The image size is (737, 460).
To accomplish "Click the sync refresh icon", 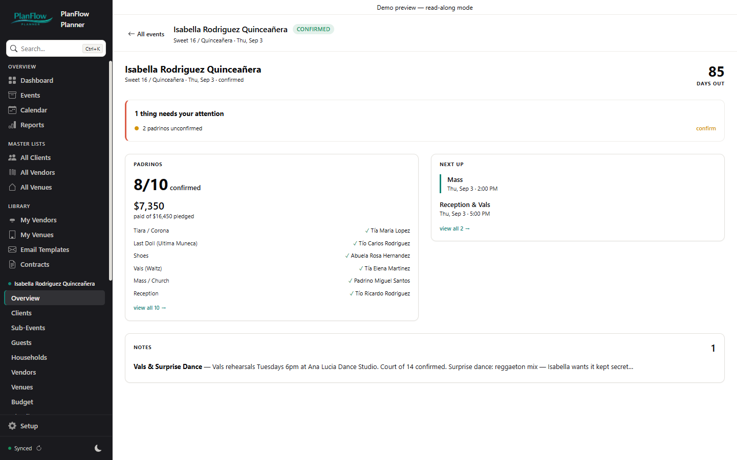I will point(39,448).
